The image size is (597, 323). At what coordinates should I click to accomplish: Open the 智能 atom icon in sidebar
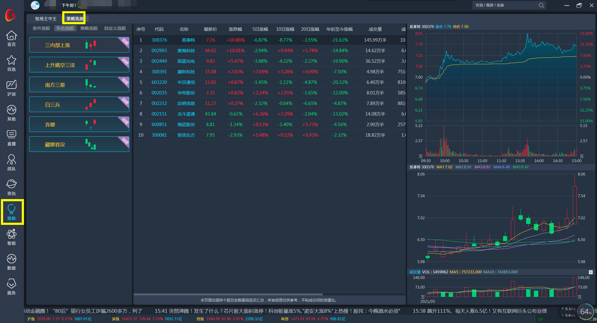pos(12,237)
